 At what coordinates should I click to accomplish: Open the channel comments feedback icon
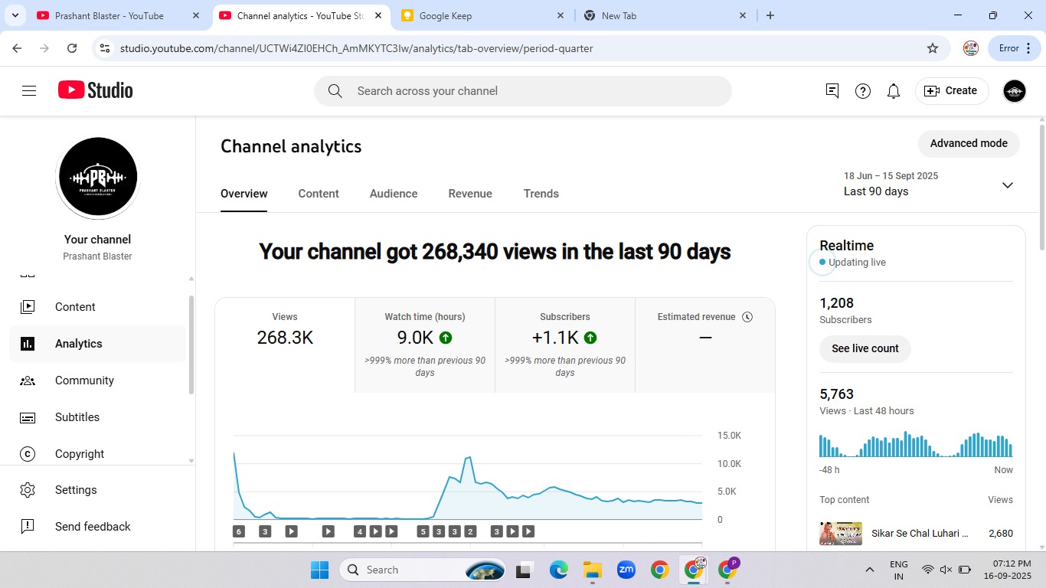pos(832,91)
